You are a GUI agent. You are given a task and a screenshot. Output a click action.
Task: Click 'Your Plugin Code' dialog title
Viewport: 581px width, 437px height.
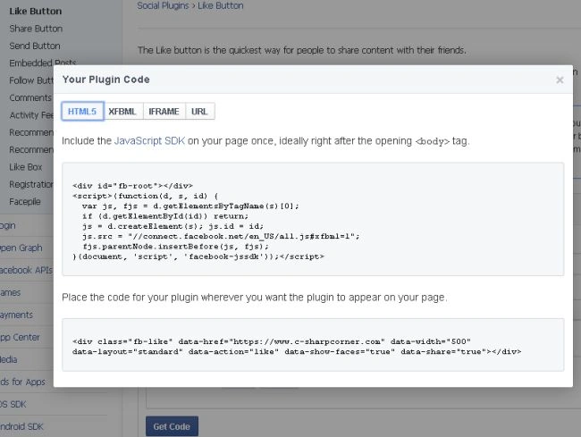(x=106, y=80)
